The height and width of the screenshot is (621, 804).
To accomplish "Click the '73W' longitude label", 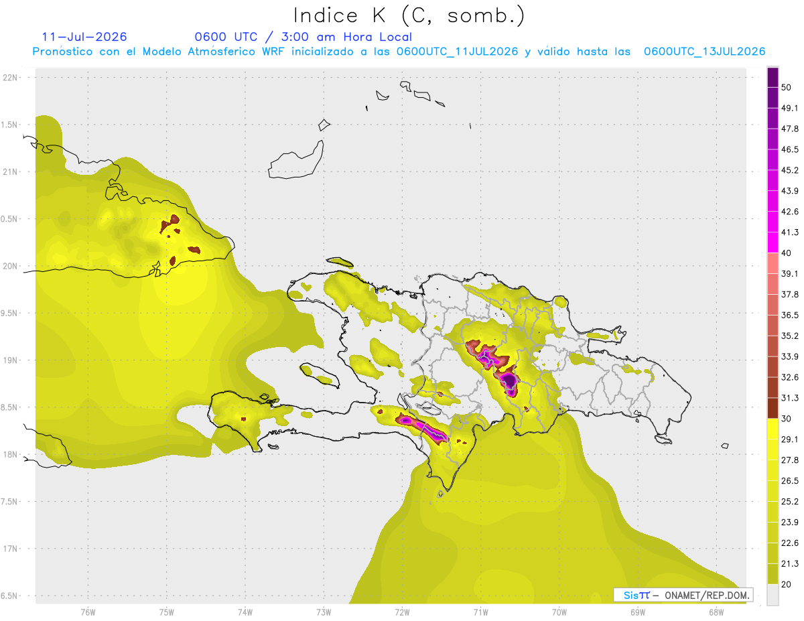I will click(x=324, y=612).
